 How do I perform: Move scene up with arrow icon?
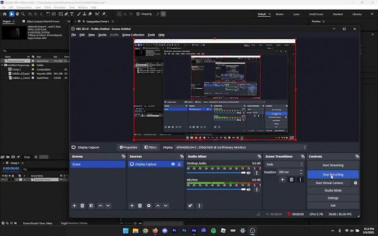tap(100, 206)
